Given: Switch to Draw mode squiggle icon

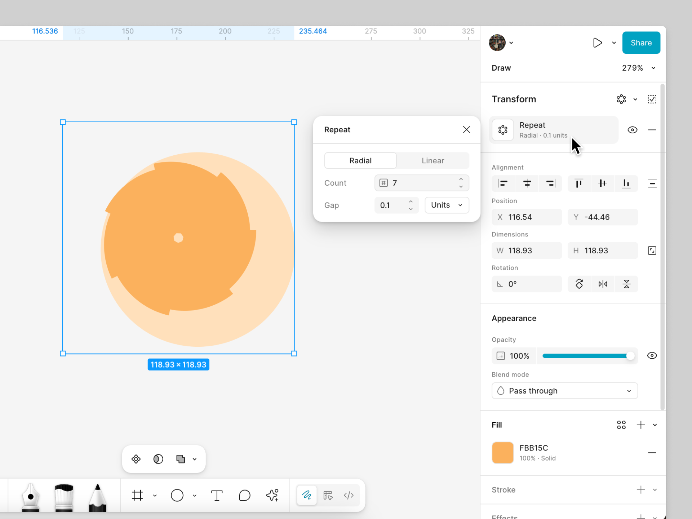Looking at the screenshot, I should click(x=307, y=495).
